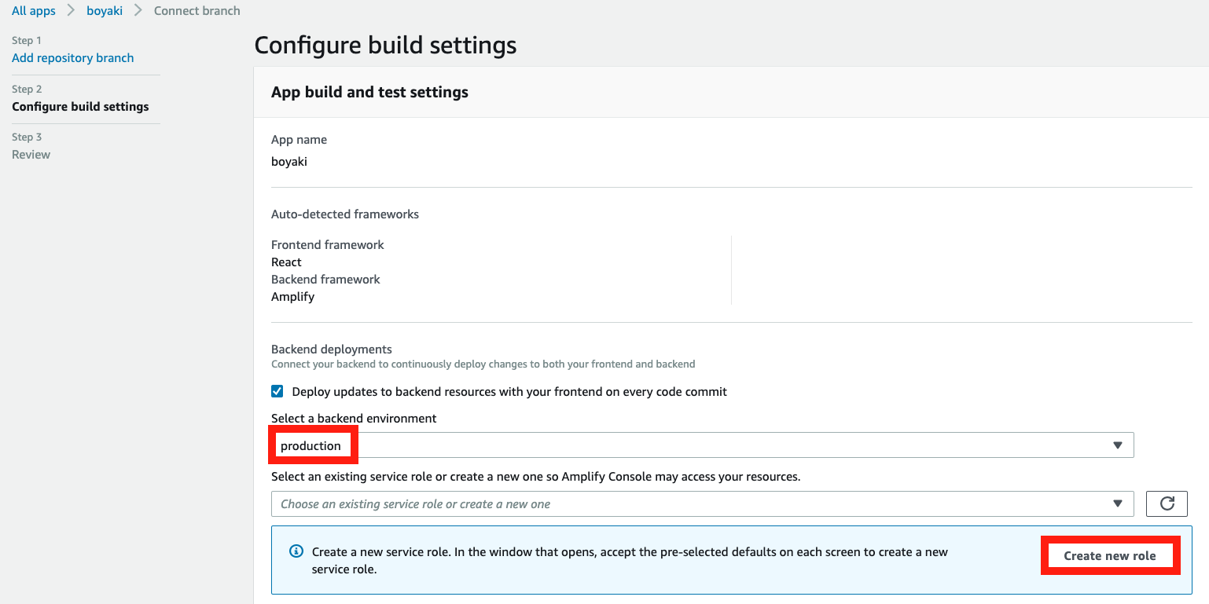Click the service role selection field
The image size is (1209, 604).
(x=703, y=503)
